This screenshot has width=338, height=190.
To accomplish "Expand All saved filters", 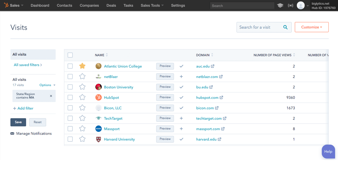I will [28, 65].
